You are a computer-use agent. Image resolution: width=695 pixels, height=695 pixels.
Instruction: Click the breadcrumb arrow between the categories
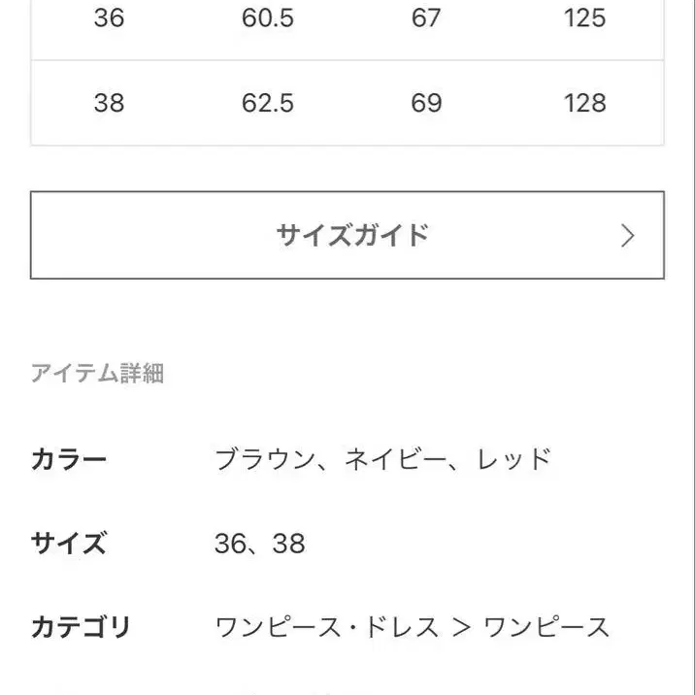click(462, 628)
